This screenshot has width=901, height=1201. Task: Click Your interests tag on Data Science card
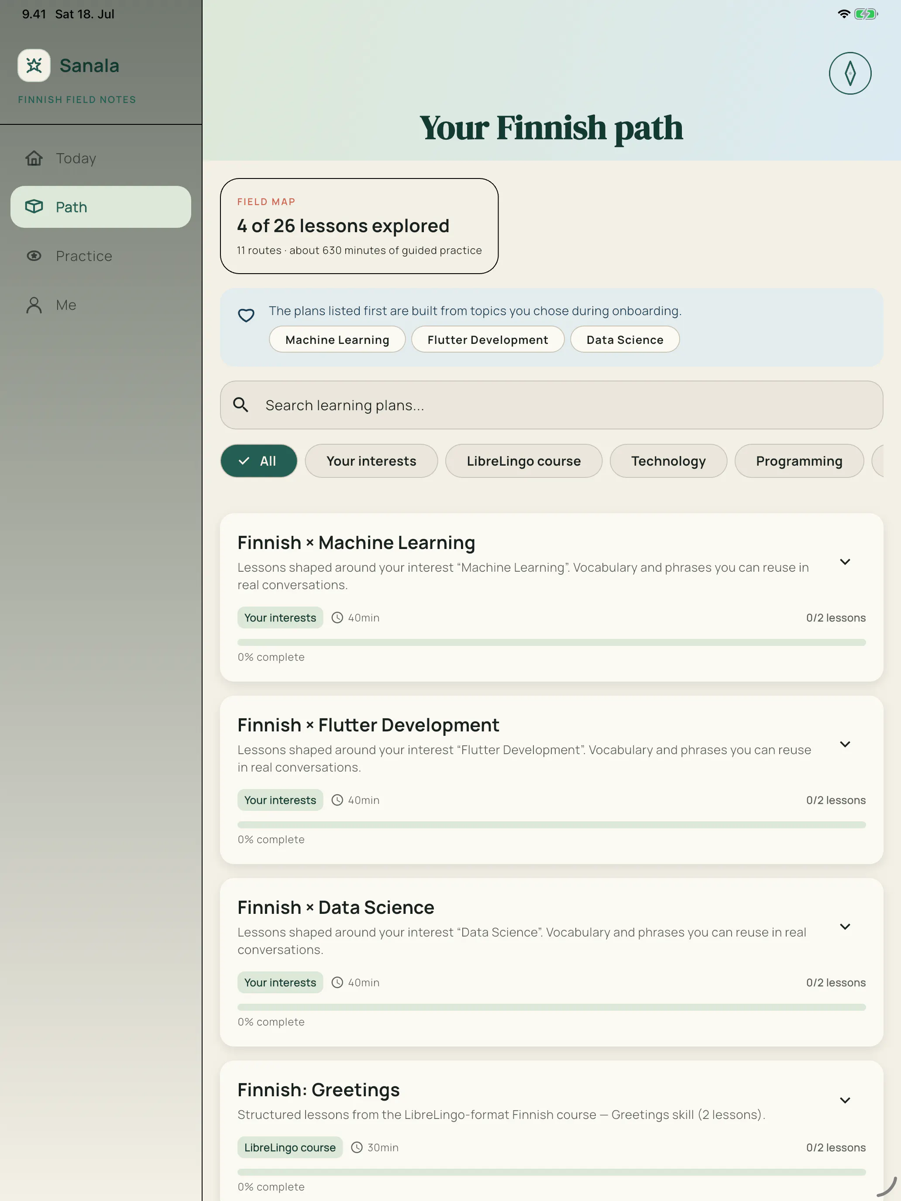point(280,982)
